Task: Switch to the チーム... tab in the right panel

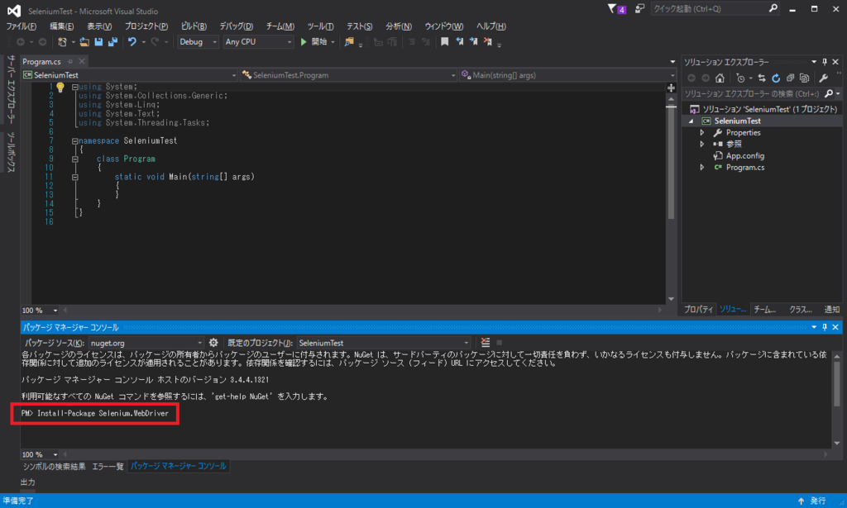Action: [x=765, y=309]
